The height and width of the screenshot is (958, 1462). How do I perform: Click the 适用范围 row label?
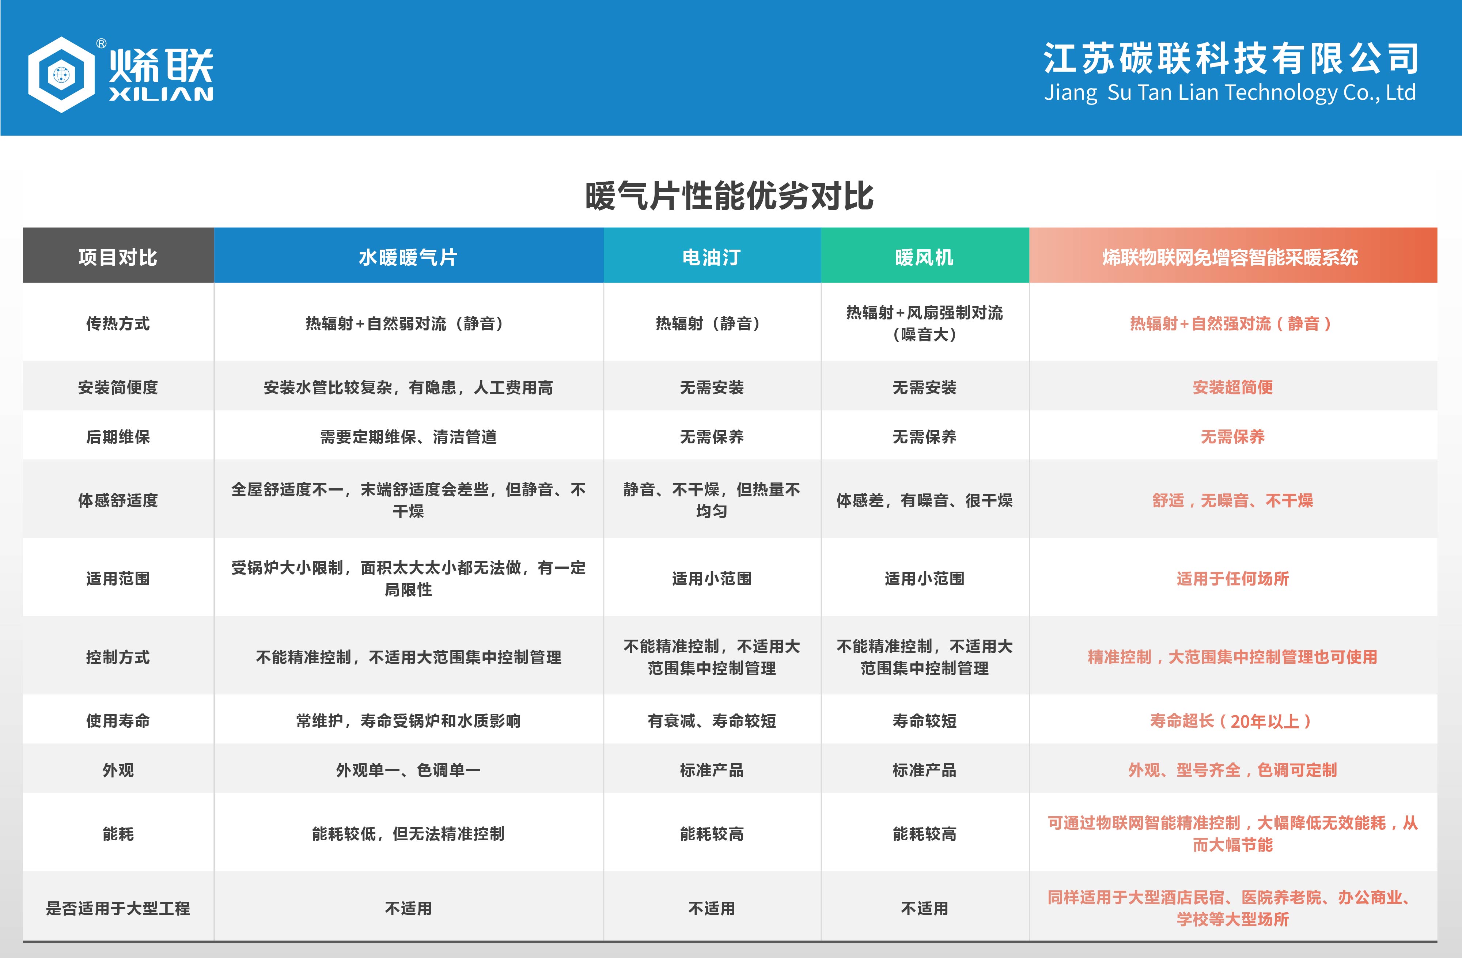(118, 578)
